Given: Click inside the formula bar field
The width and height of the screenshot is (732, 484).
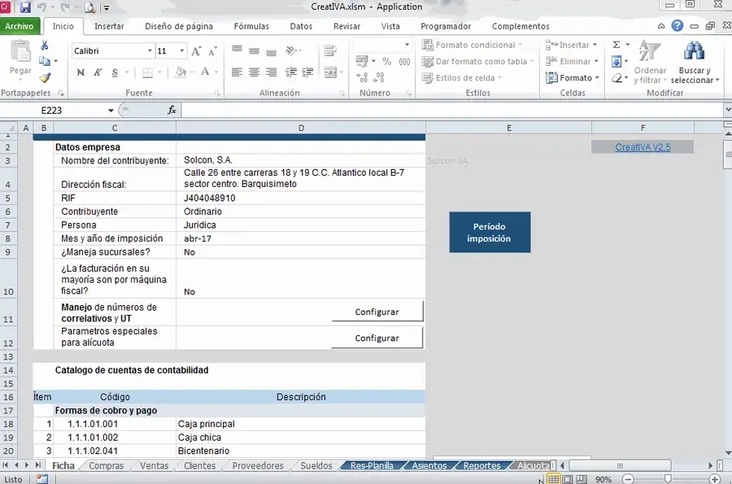Looking at the screenshot, I should coord(452,111).
